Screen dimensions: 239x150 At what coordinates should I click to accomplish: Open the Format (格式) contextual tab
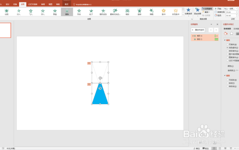(x=67, y=4)
